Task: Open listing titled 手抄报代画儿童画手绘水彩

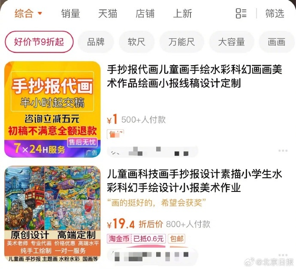Action: point(194,76)
